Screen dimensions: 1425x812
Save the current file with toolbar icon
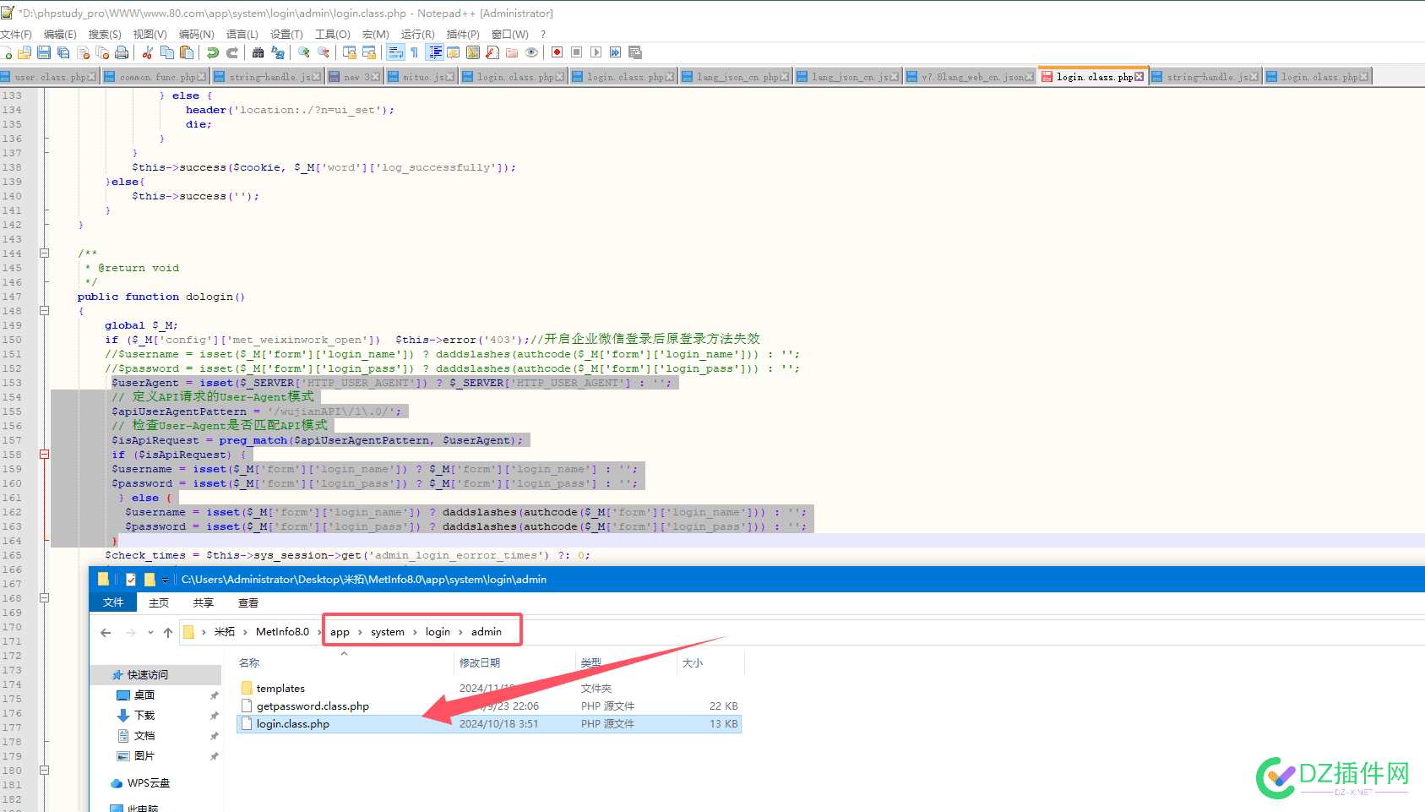pyautogui.click(x=44, y=52)
